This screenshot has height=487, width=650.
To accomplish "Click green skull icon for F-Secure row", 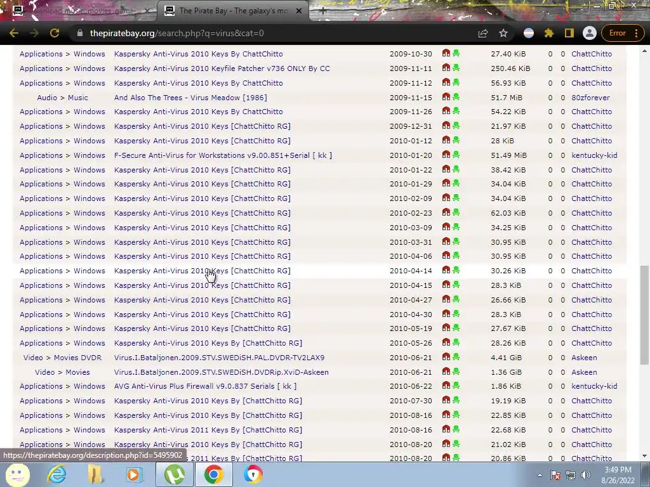I will click(456, 155).
